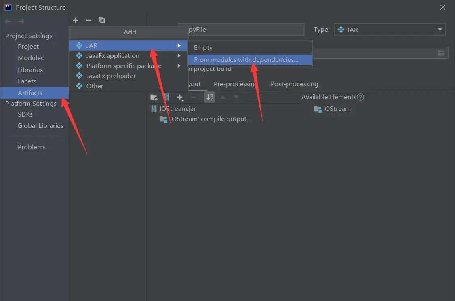Switch to the Post-processing tab
Image resolution: width=455 pixels, height=301 pixels.
[x=294, y=84]
